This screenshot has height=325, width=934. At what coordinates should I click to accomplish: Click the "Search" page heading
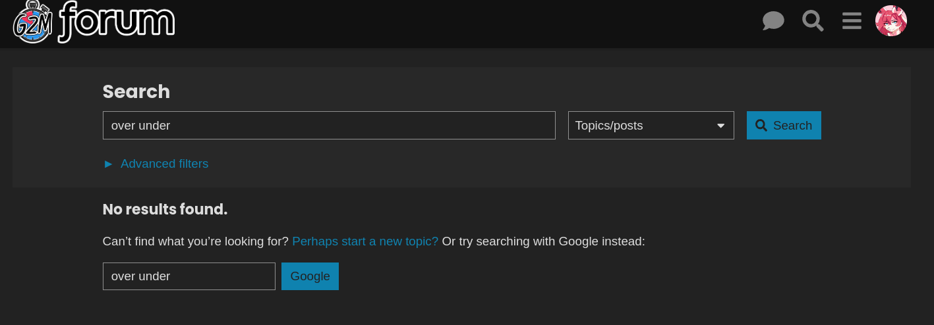pos(136,91)
